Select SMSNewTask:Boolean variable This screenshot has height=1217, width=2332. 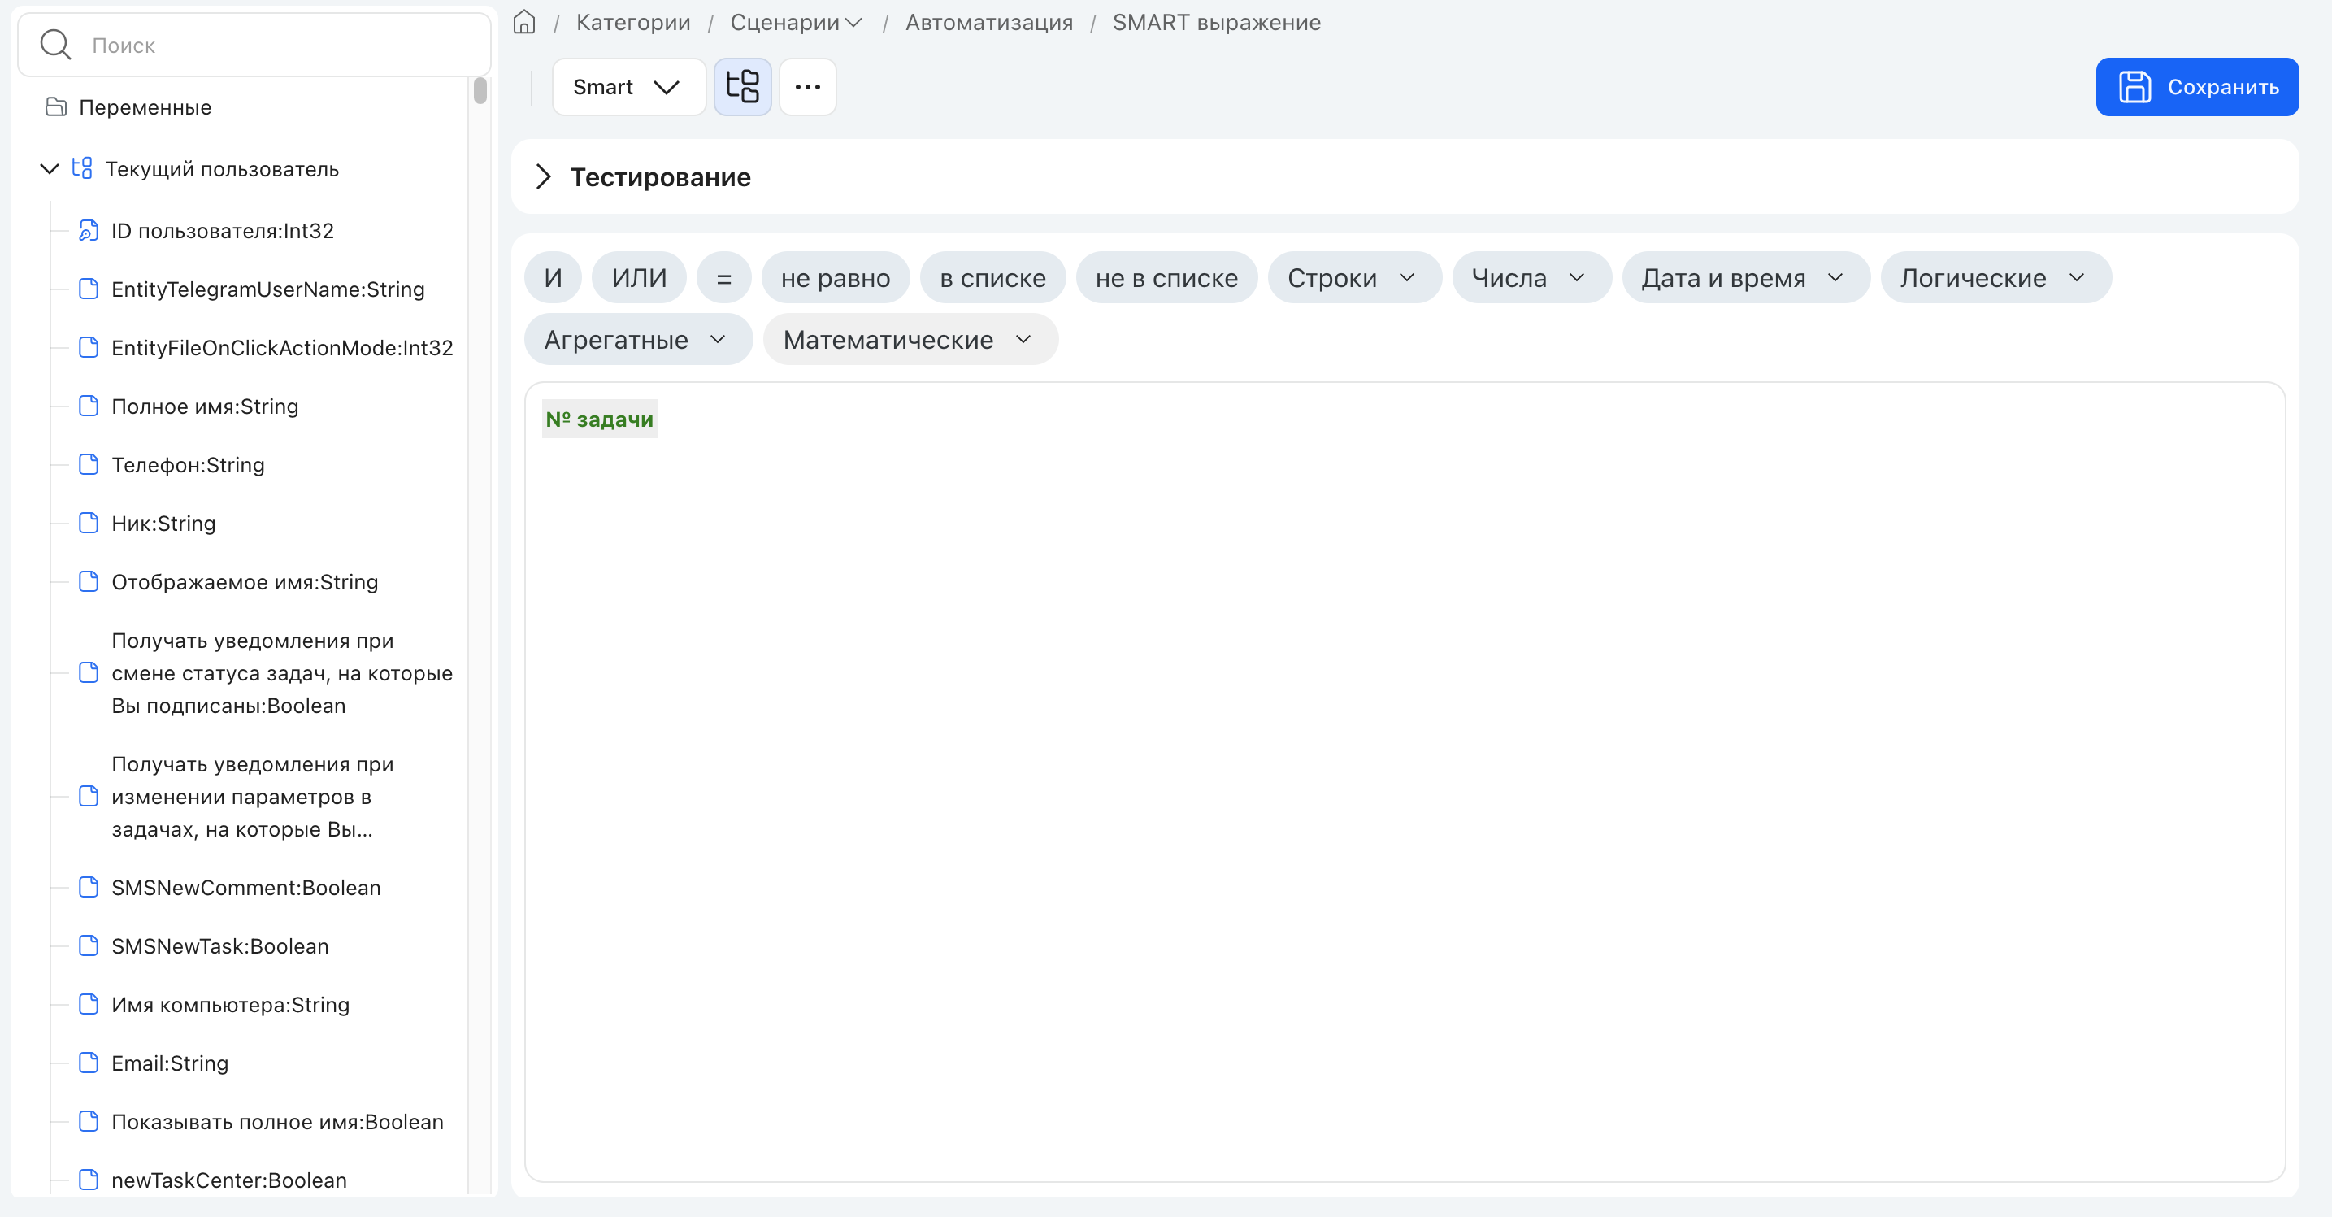(x=220, y=946)
